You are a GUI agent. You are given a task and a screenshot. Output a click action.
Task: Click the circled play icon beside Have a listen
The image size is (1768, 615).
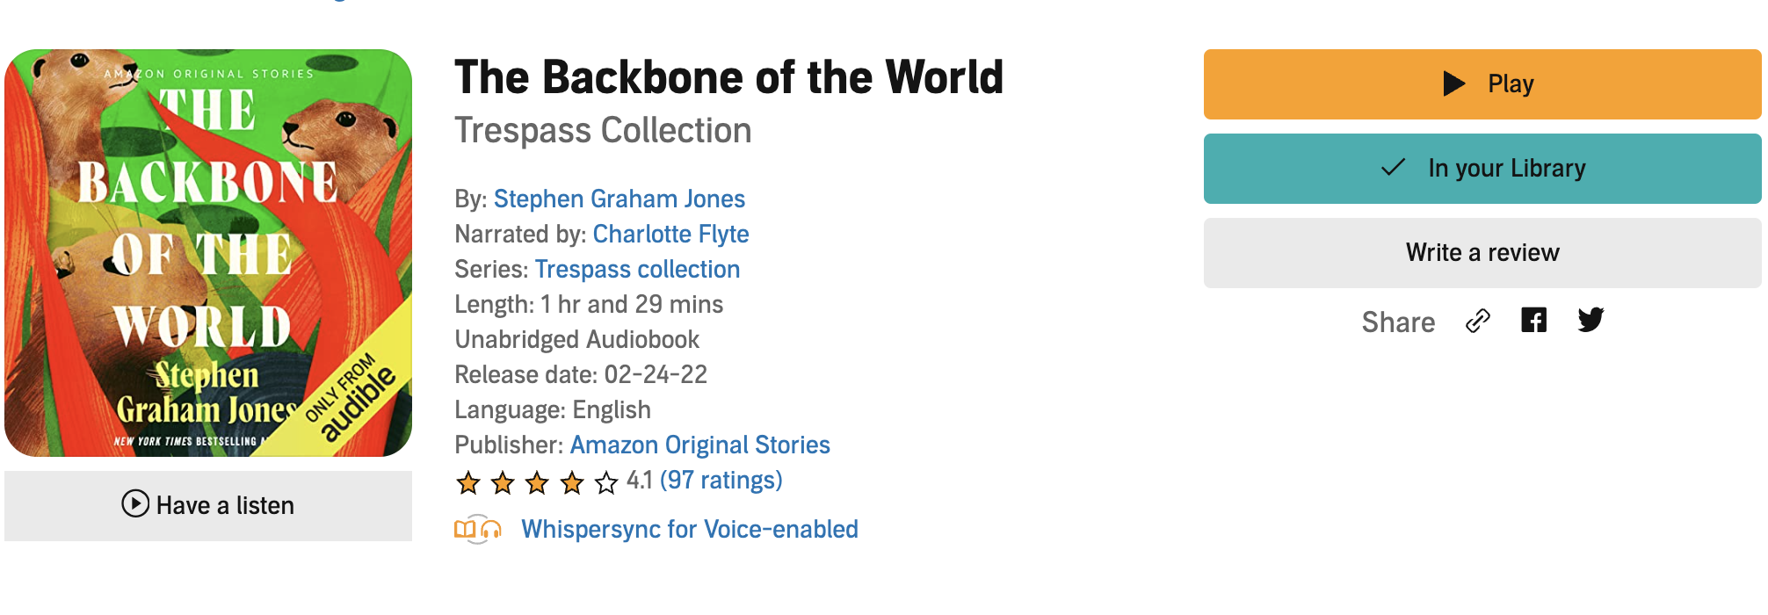pos(135,504)
